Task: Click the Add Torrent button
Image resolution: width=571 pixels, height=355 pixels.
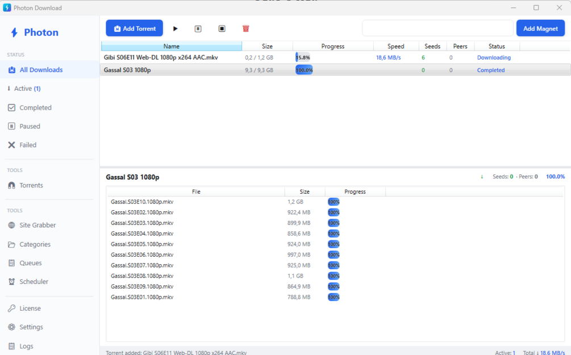Action: point(135,28)
